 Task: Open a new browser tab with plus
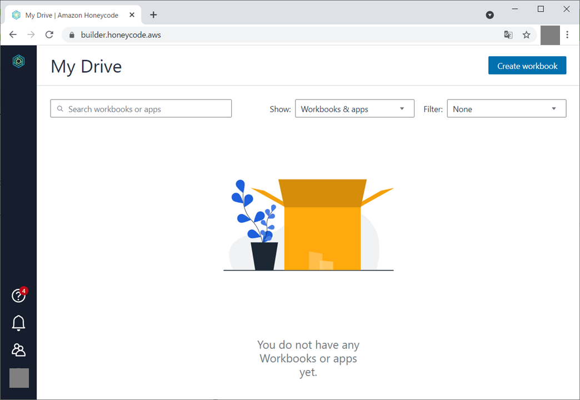153,15
